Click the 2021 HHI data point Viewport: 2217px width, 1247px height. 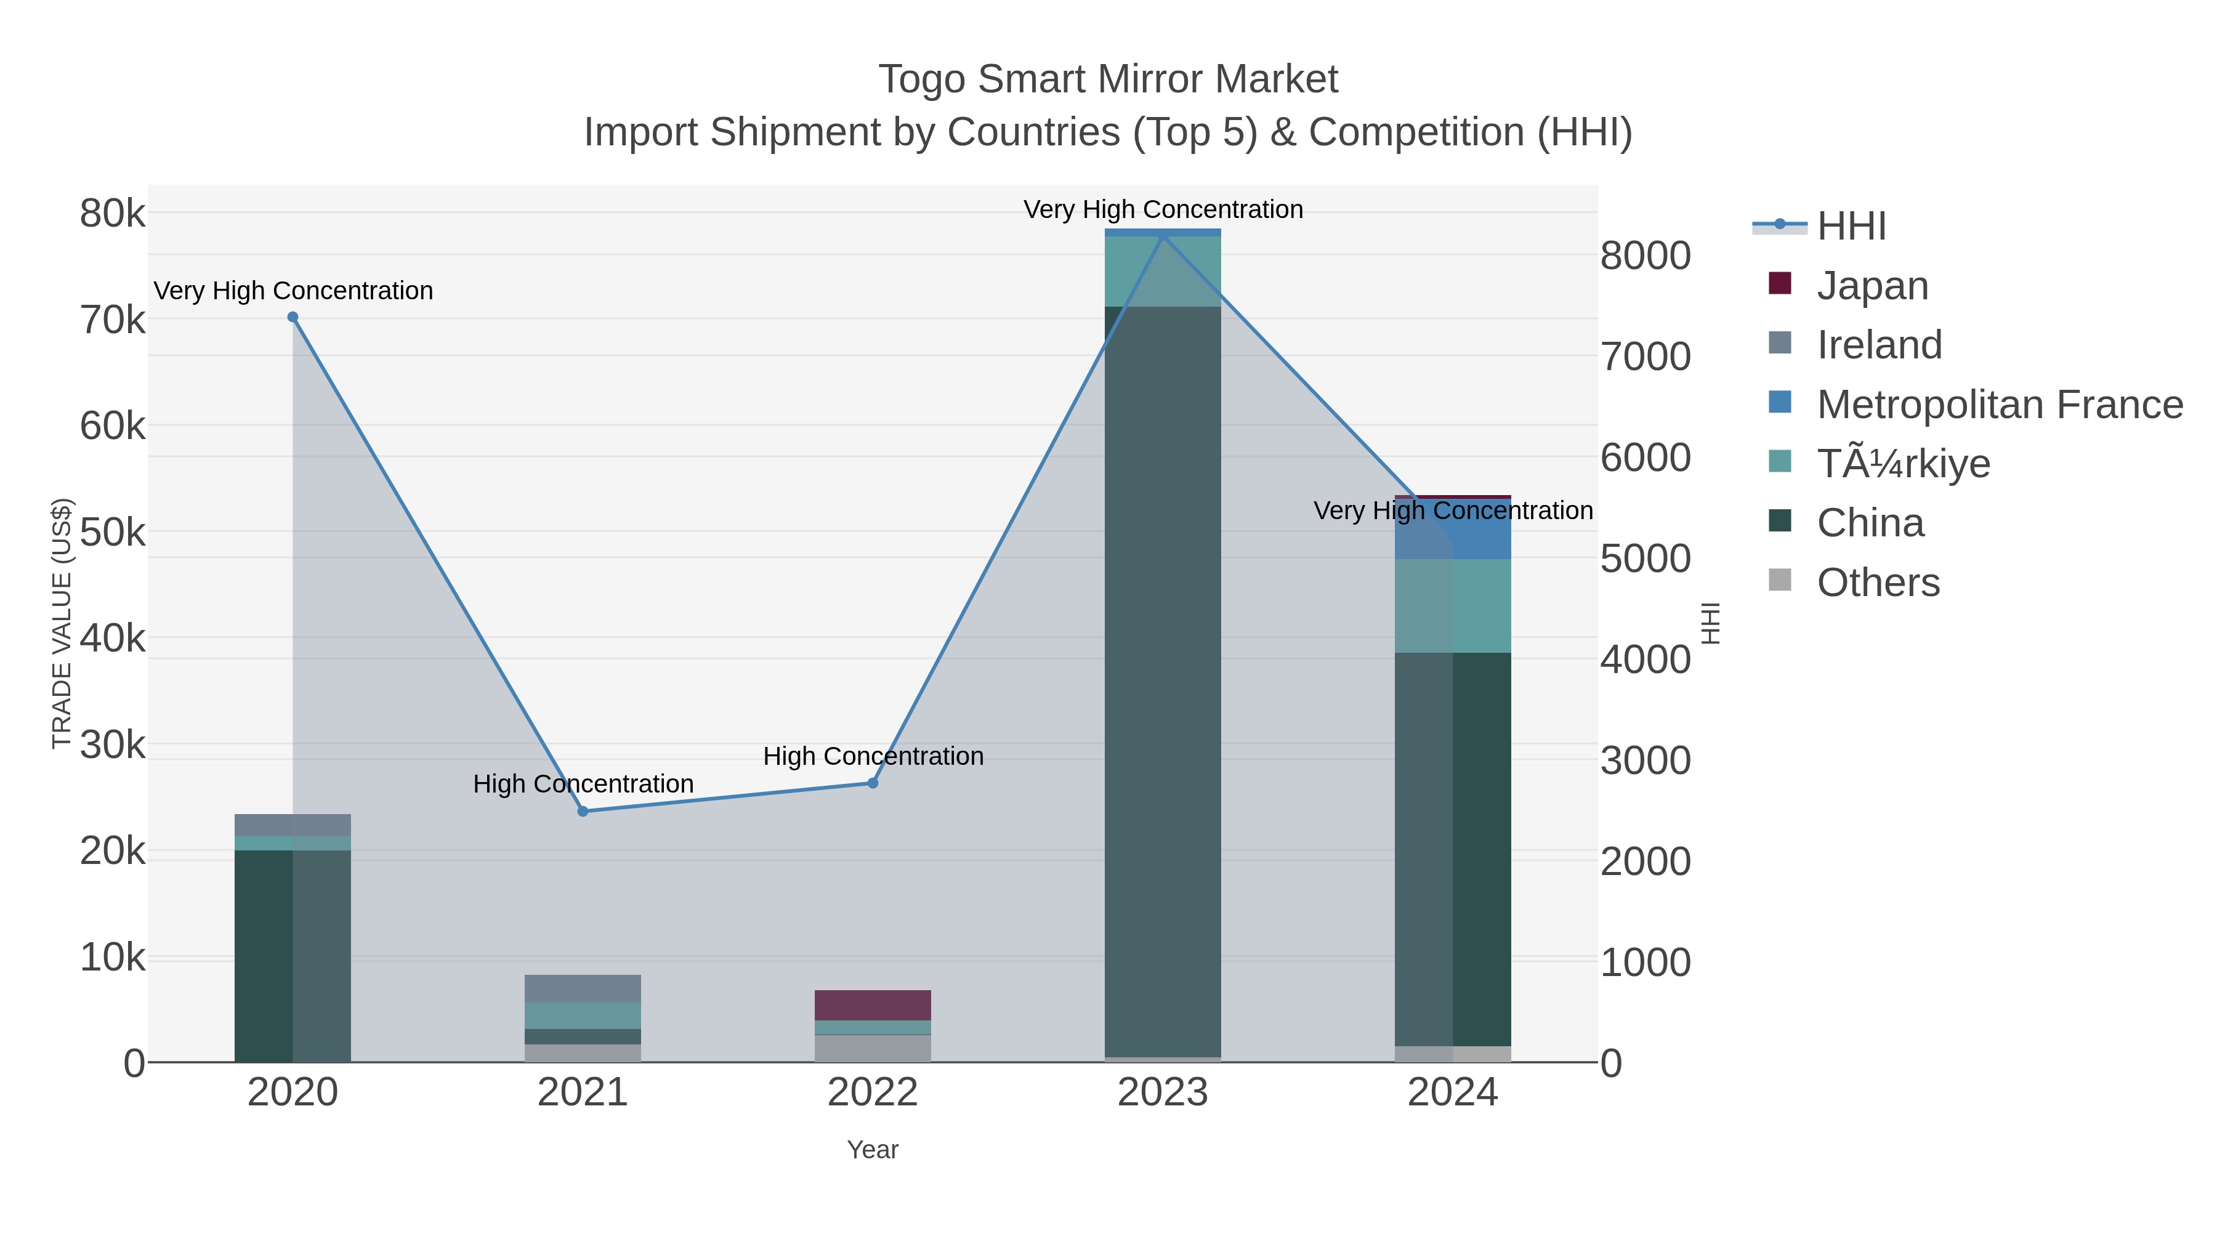(x=583, y=812)
